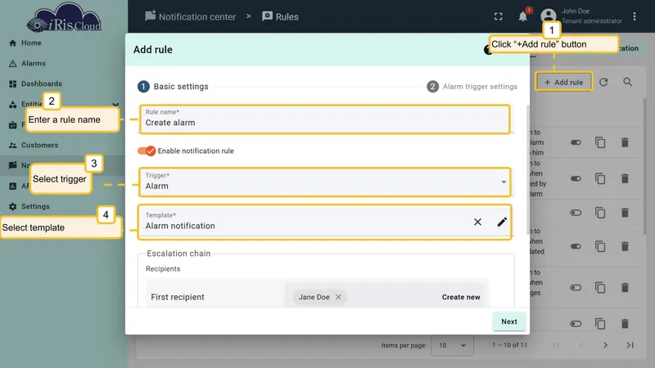Click the Rules breadcrumb item
The image size is (655, 368).
280,16
